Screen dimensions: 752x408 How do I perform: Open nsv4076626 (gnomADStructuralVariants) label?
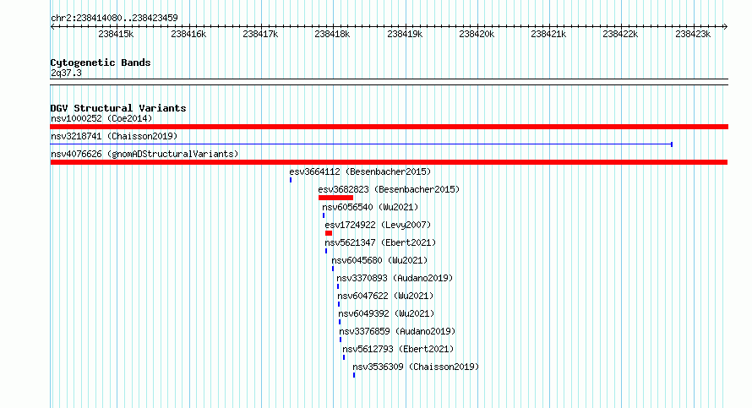pos(144,154)
